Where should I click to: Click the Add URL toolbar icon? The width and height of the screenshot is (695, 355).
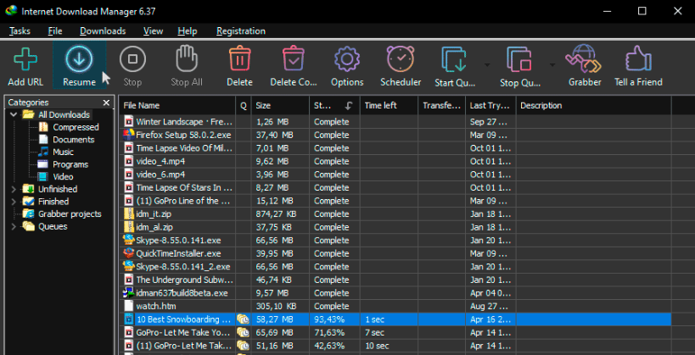(25, 59)
